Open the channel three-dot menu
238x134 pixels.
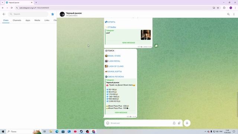pyautogui.click(x=234, y=14)
